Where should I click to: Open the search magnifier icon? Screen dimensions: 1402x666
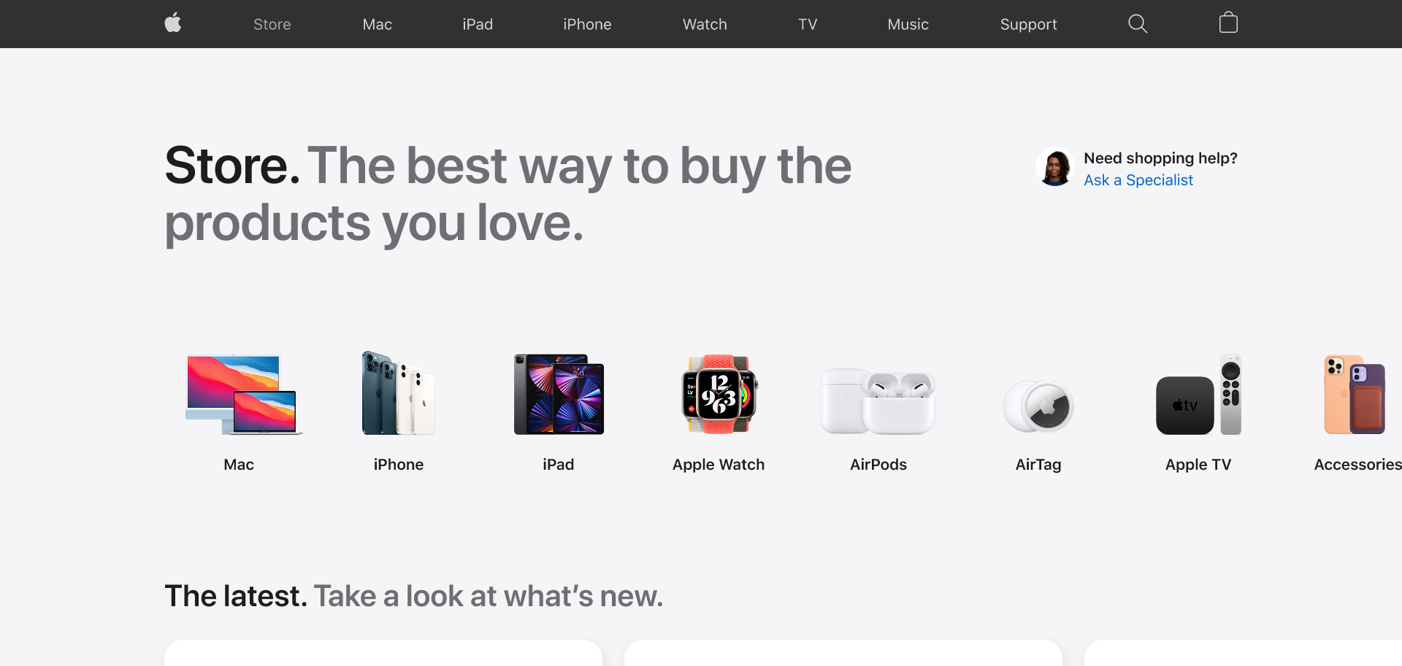tap(1138, 24)
